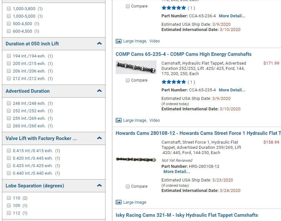Click Valve Lift with Factory Rocker heading
The width and height of the screenshot is (281, 221).
coord(41,138)
